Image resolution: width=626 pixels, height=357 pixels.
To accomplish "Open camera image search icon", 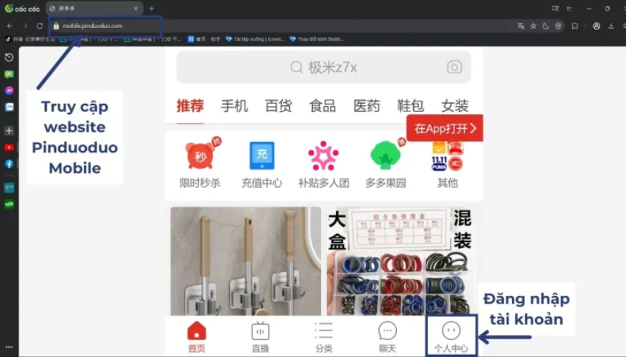I will coord(454,67).
